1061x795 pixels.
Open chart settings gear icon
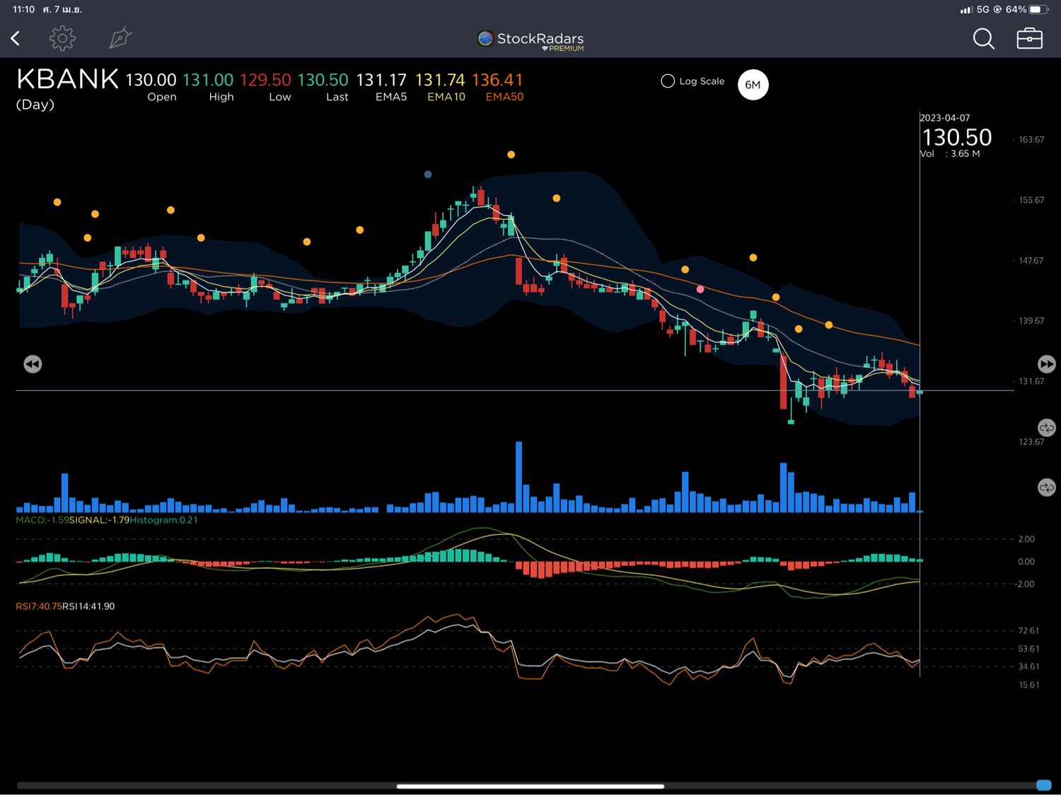coord(62,38)
